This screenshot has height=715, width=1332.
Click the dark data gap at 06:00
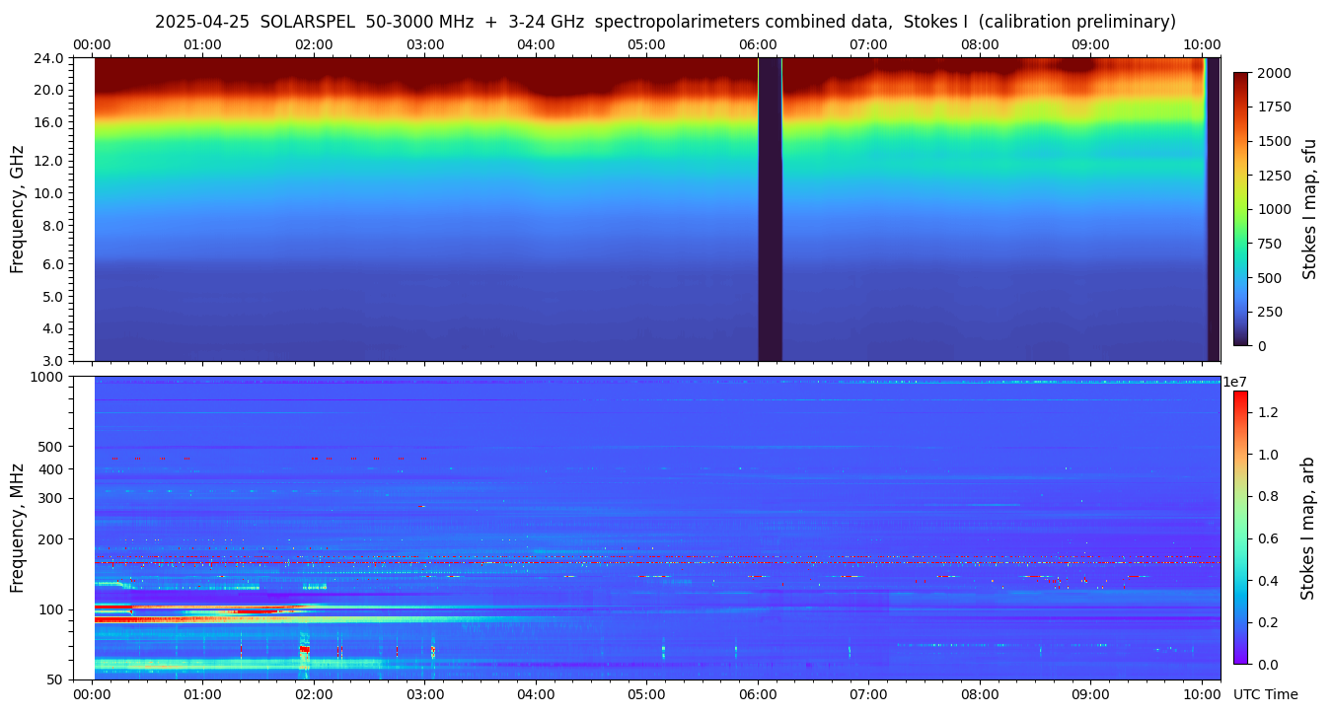pos(770,209)
